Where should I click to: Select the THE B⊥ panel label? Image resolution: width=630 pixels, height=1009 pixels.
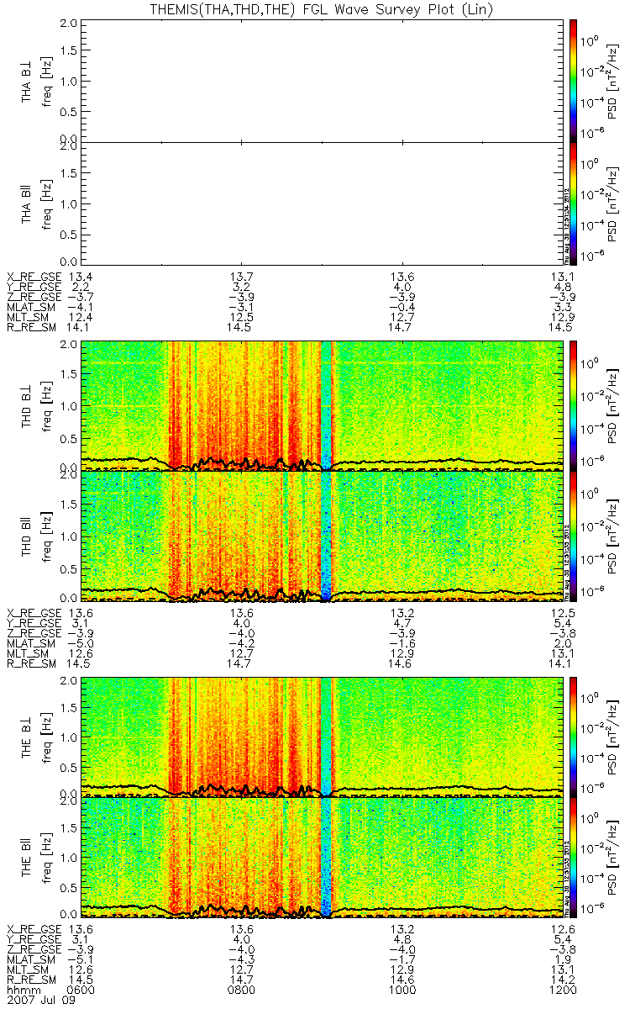27,737
